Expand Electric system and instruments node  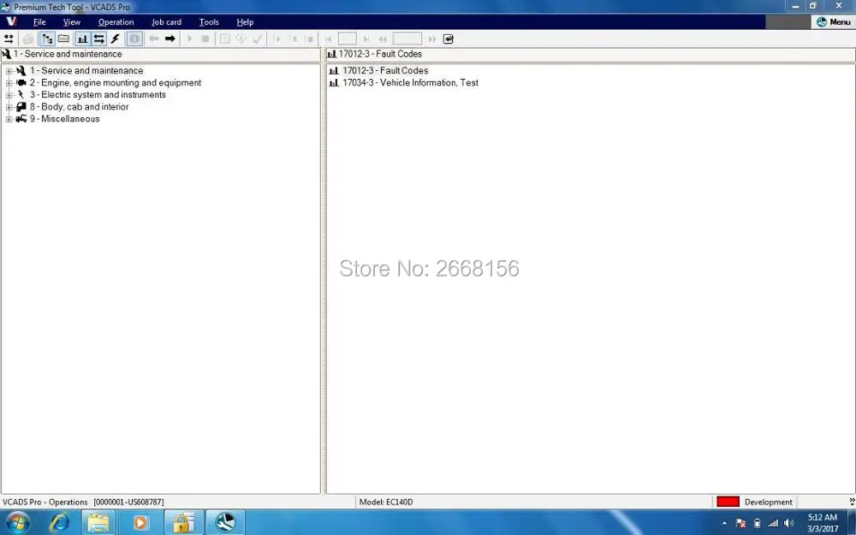(9, 95)
